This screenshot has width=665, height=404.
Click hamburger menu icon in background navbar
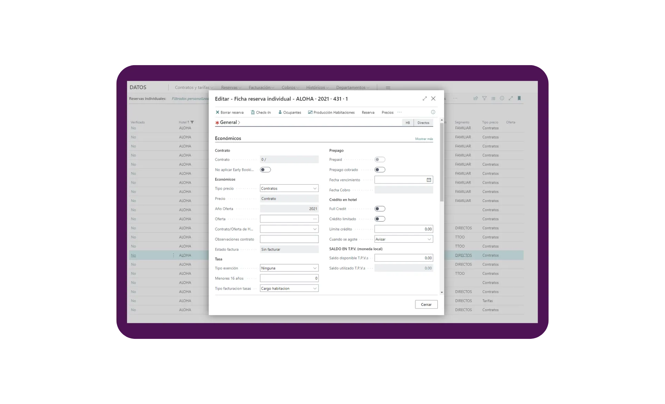coord(388,88)
